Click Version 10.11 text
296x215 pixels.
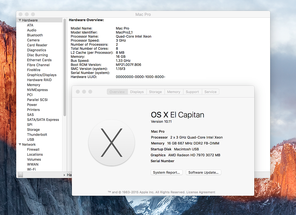coord(161,121)
